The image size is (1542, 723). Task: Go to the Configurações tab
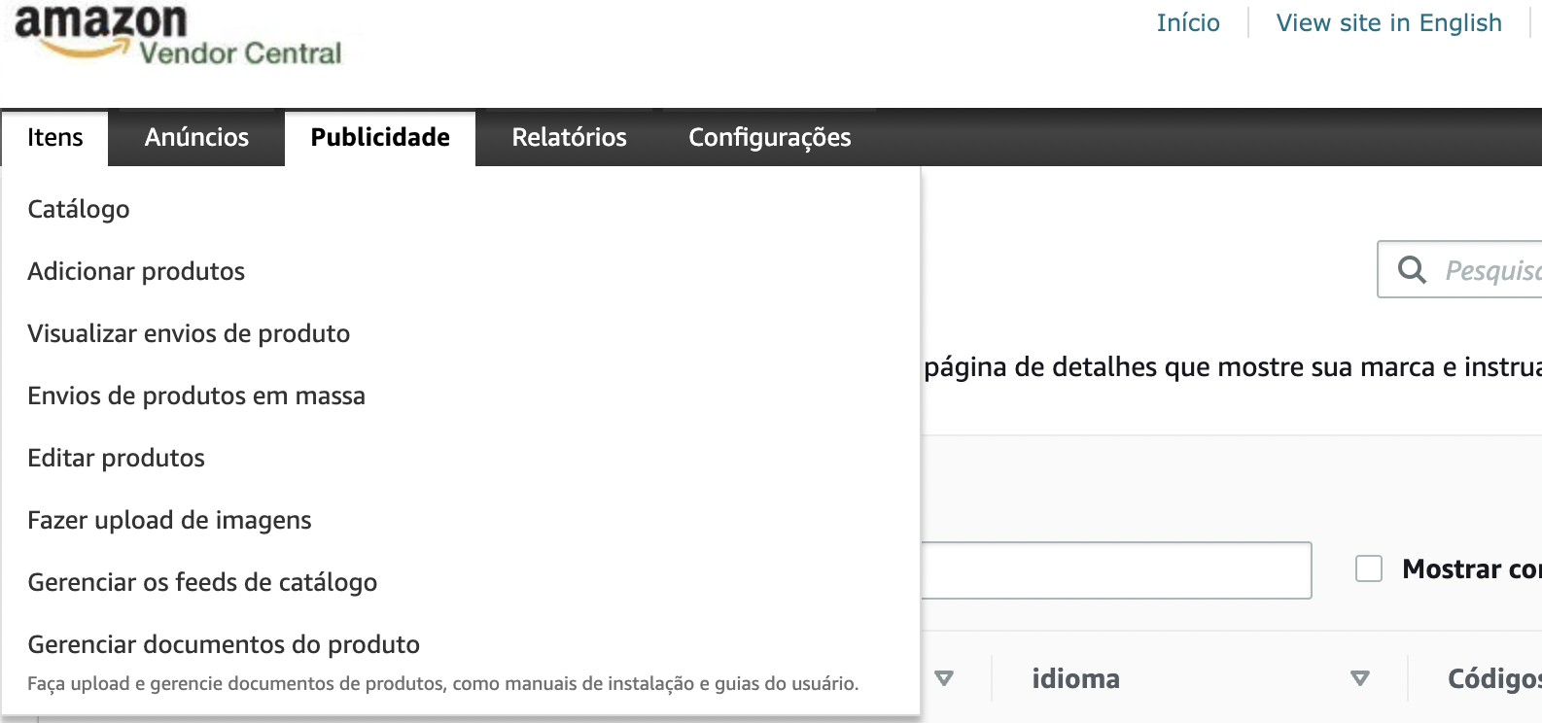769,138
